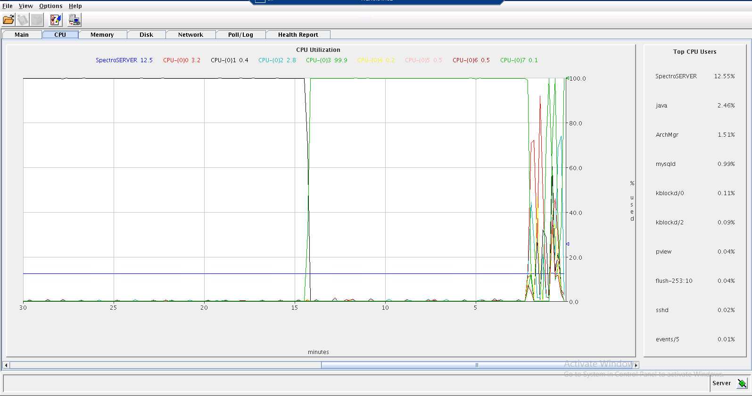
Task: Click the grayed-out save toolbar icon
Action: (x=23, y=20)
